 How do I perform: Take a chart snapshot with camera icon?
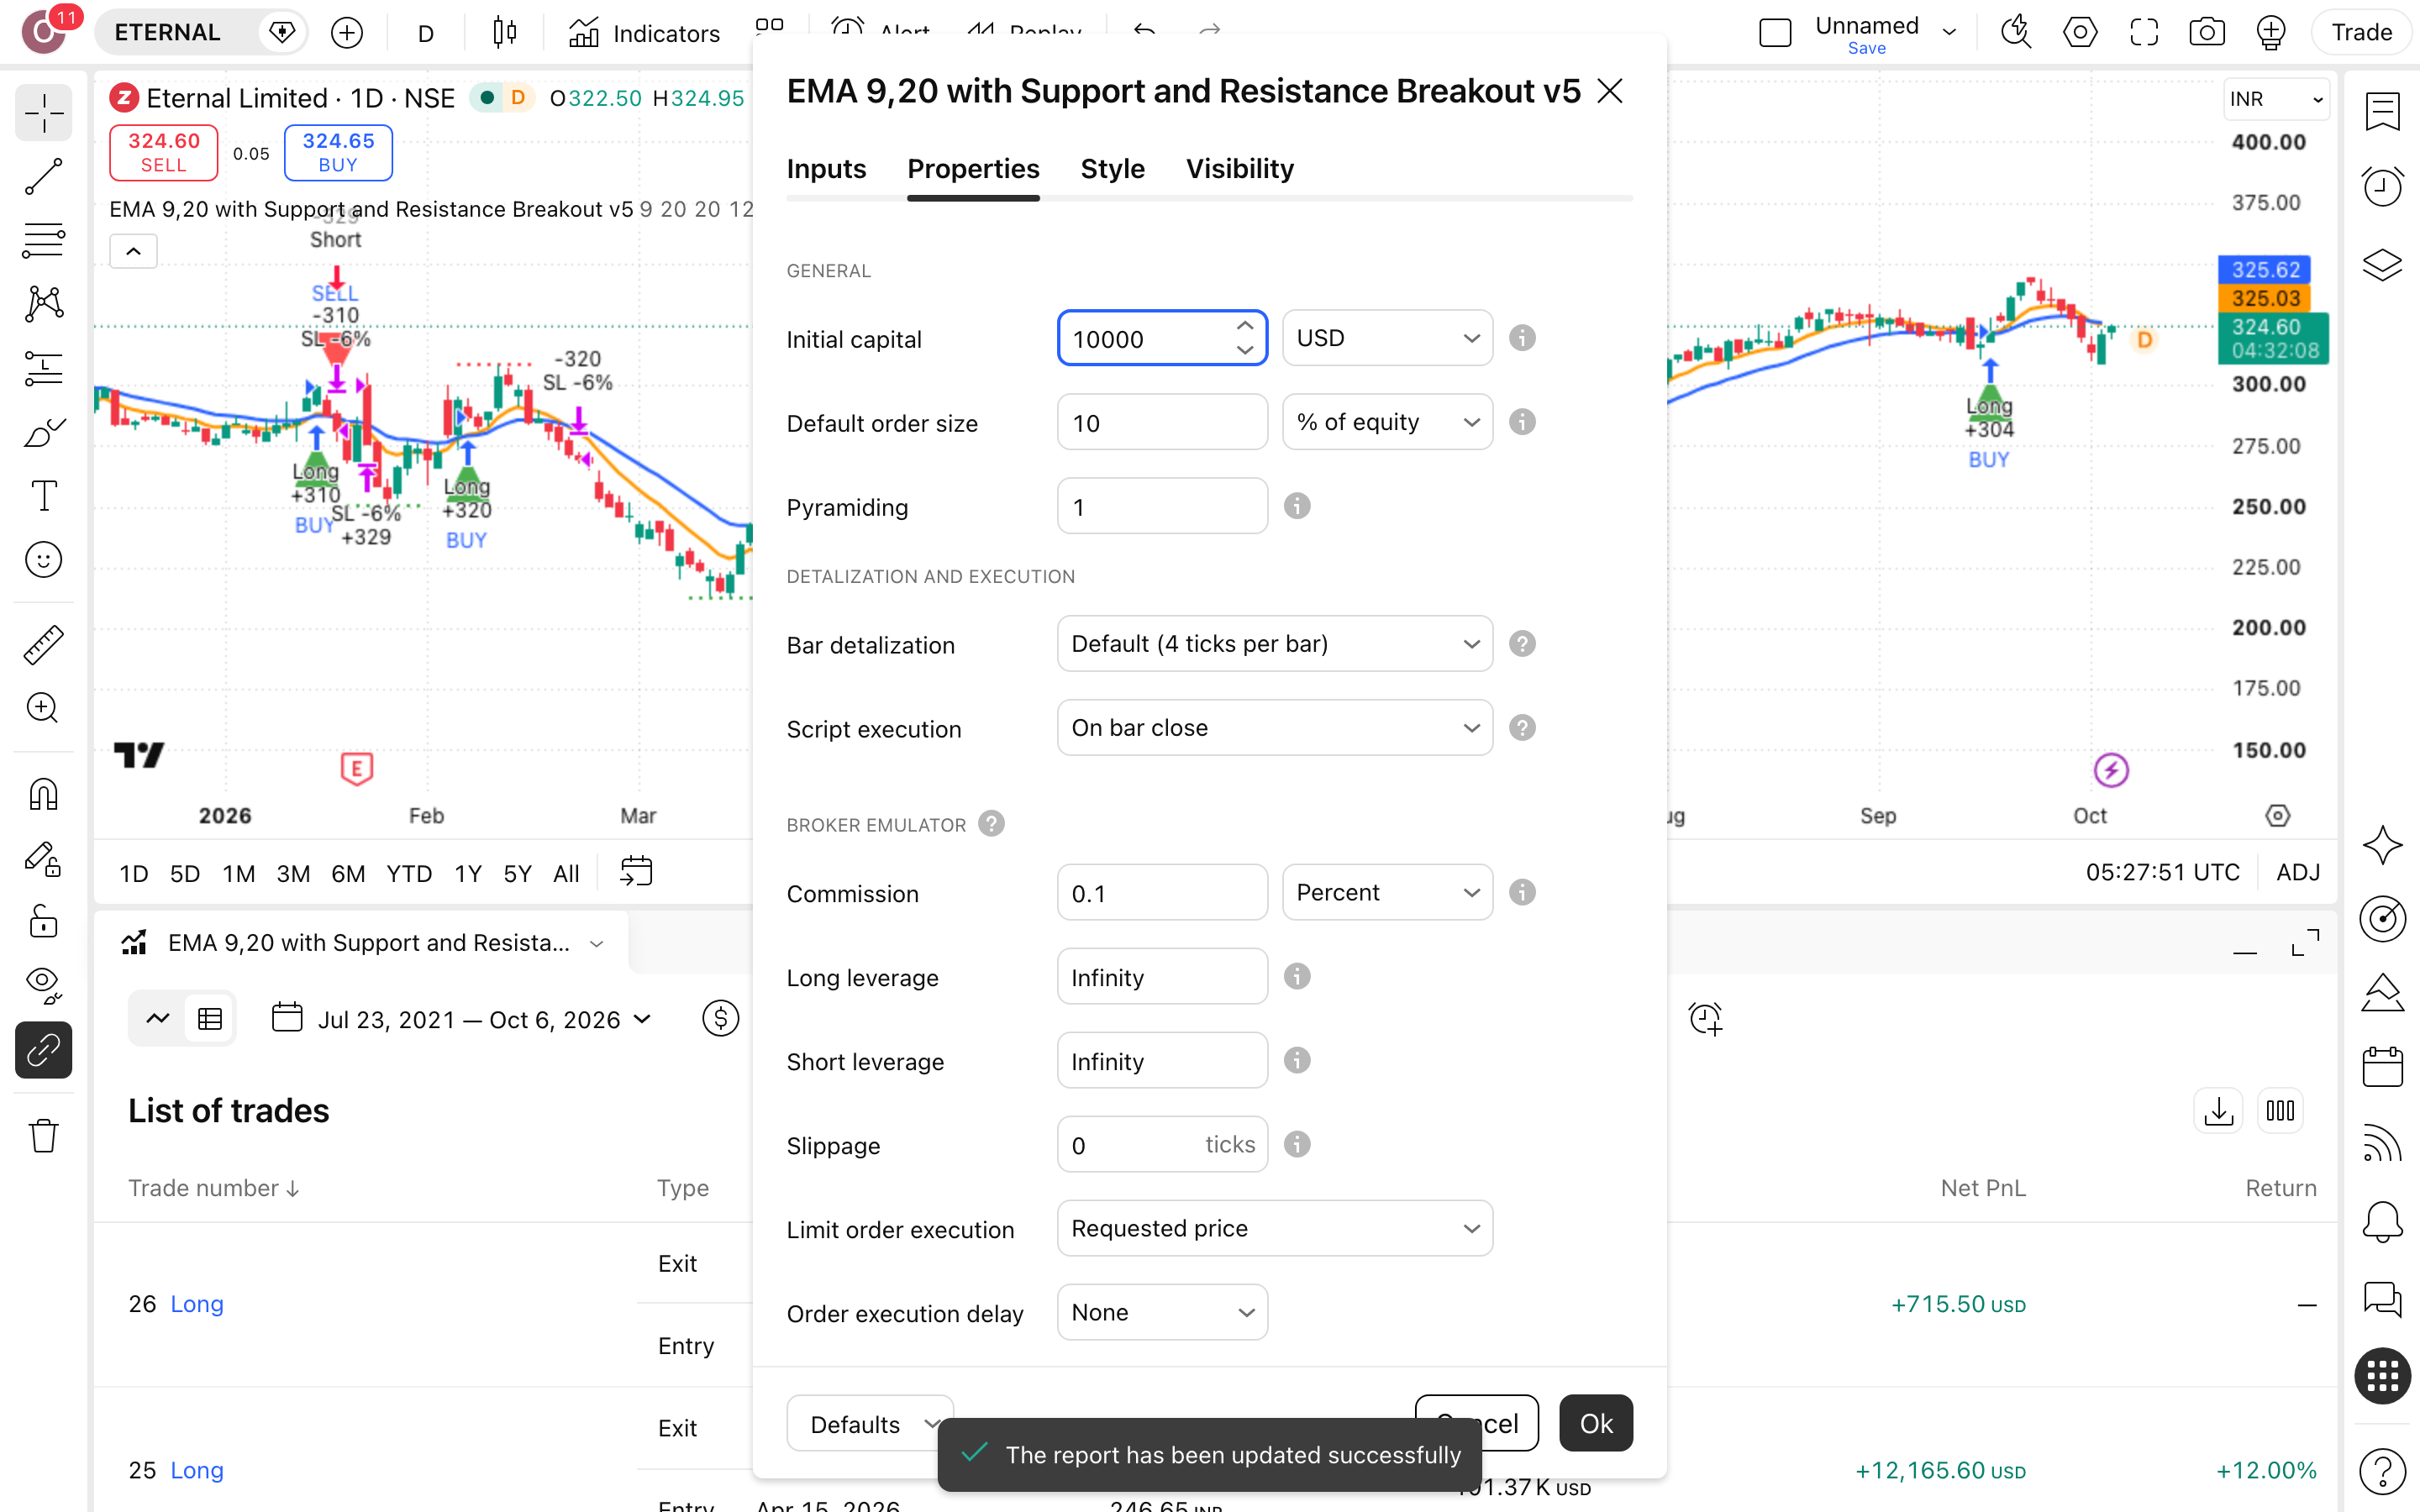pos(2207,32)
